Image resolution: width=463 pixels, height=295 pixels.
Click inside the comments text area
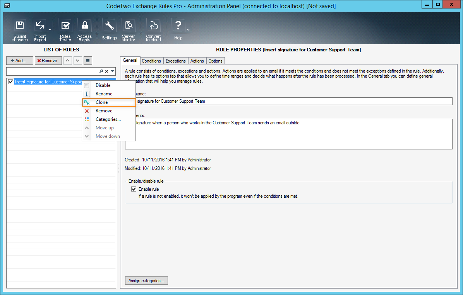tap(289, 134)
